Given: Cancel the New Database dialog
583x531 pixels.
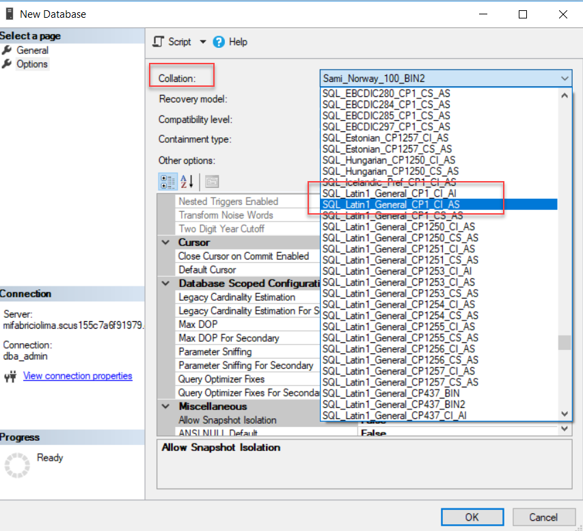Looking at the screenshot, I should (544, 517).
